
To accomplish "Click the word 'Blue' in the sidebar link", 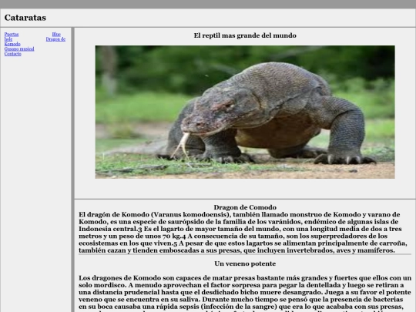I will 56,34.
